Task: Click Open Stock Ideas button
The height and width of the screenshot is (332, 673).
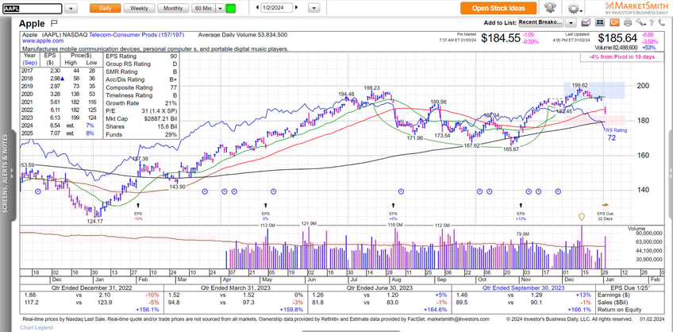Action: 498,8
